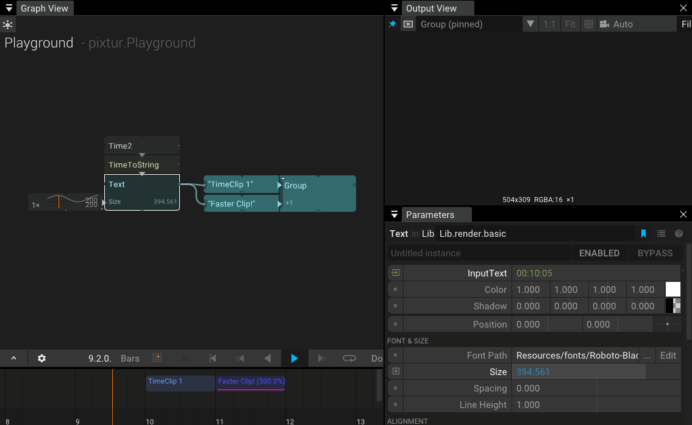The image size is (692, 425).
Task: Click the Graph View node icon top left
Action: click(8, 24)
